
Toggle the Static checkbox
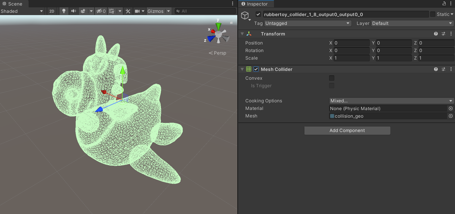pos(433,14)
